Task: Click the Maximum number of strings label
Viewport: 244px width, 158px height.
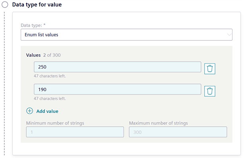Action: click(x=159, y=123)
